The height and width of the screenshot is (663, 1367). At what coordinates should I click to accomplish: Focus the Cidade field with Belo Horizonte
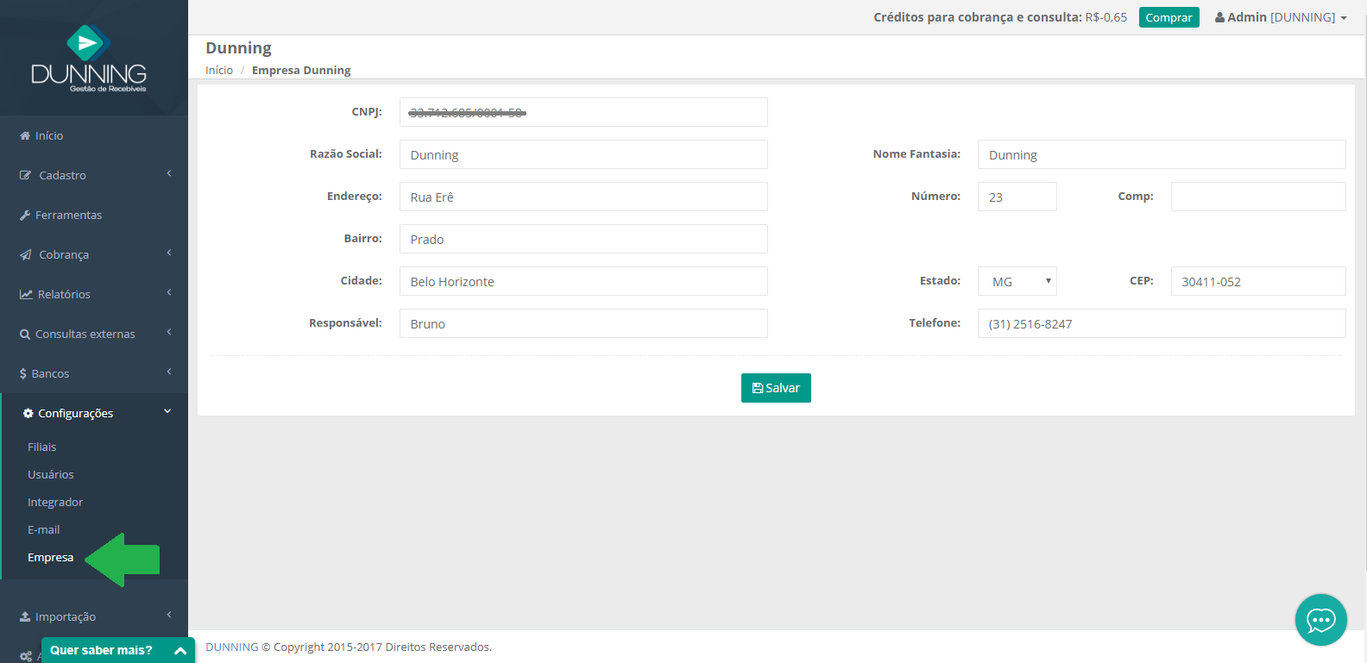(583, 281)
